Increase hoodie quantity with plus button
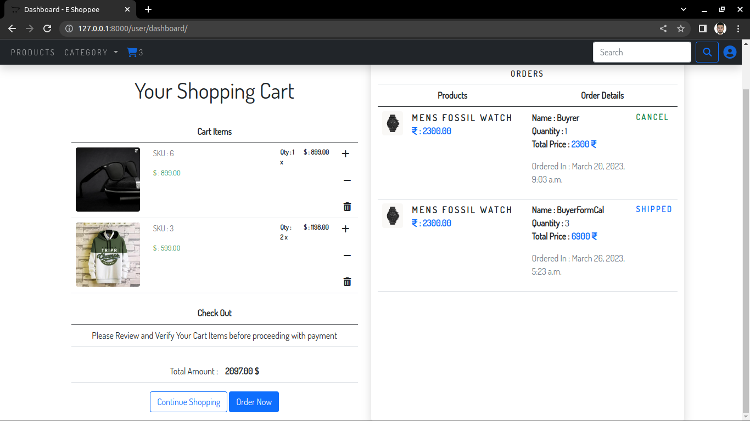750x421 pixels. [x=345, y=229]
